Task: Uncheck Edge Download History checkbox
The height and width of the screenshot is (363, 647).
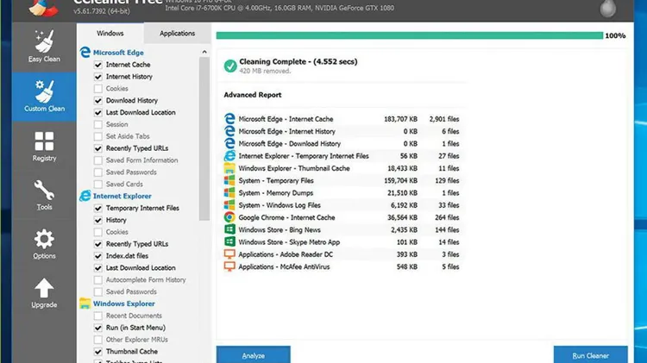Action: [98, 101]
